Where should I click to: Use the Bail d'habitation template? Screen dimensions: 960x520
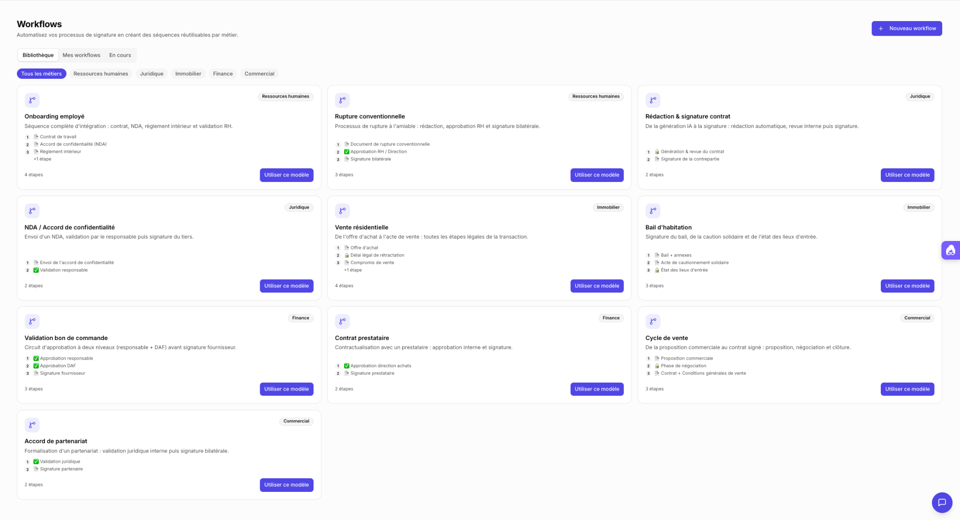tap(907, 286)
